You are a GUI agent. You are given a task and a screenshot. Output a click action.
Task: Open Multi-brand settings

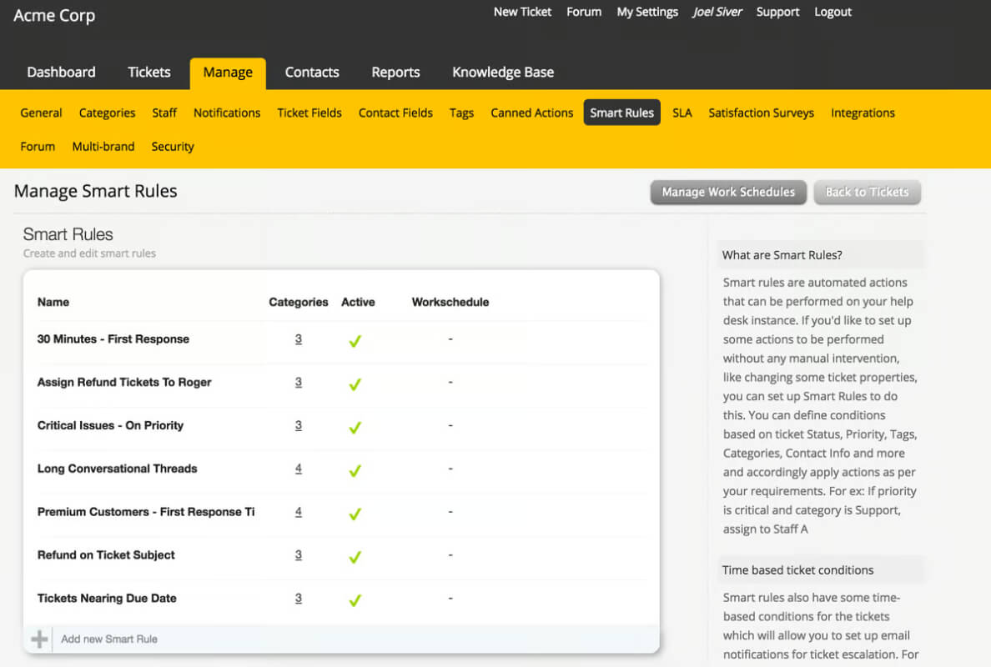103,146
